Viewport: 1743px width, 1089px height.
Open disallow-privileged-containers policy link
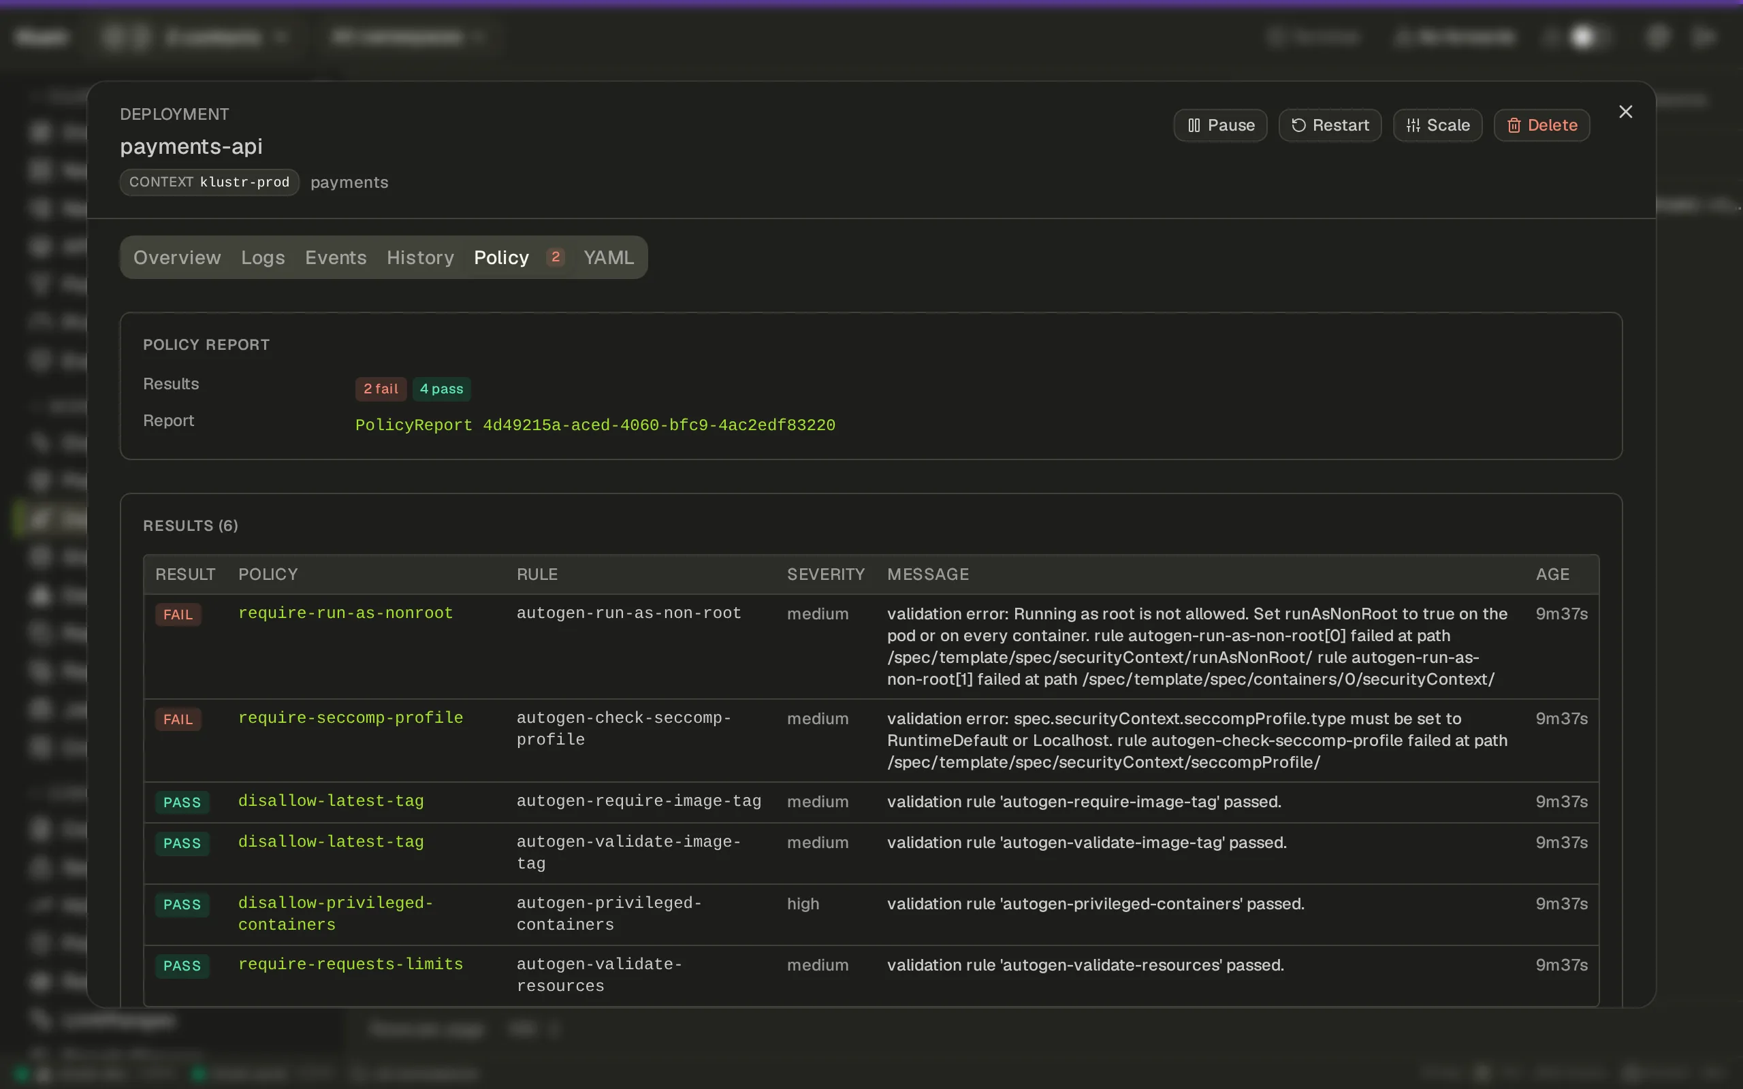coord(336,913)
